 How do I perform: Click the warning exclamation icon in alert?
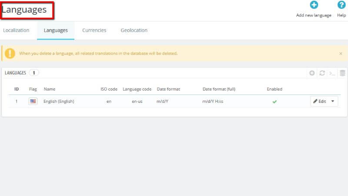[10, 53]
